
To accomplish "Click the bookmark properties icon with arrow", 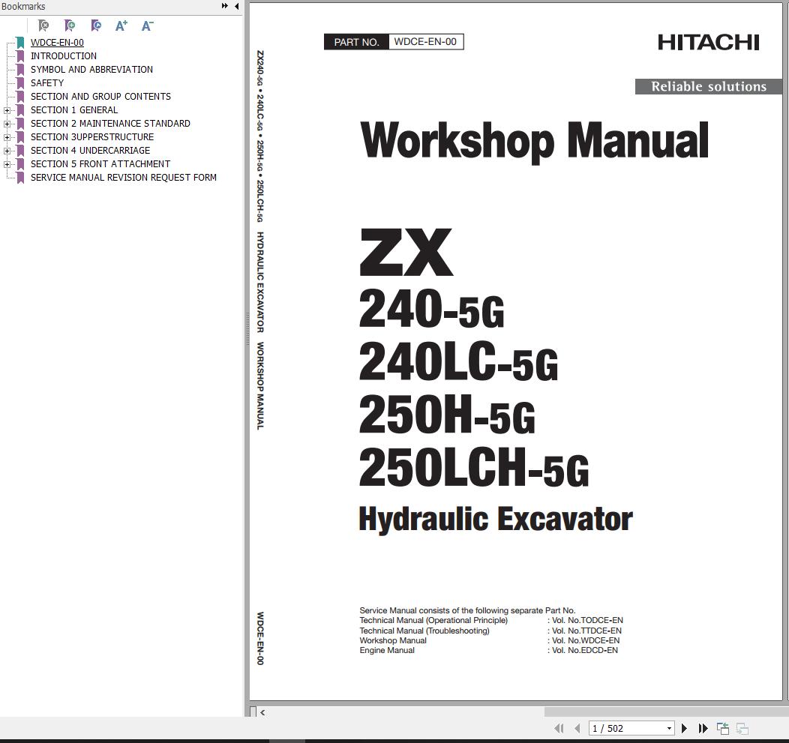I will point(95,25).
